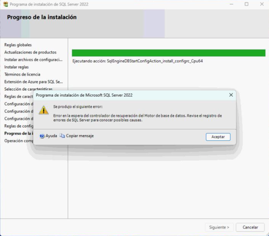Screen dimensions: 269x236
Task: Click the Copiar mensaje copy icon
Action: pos(62,136)
